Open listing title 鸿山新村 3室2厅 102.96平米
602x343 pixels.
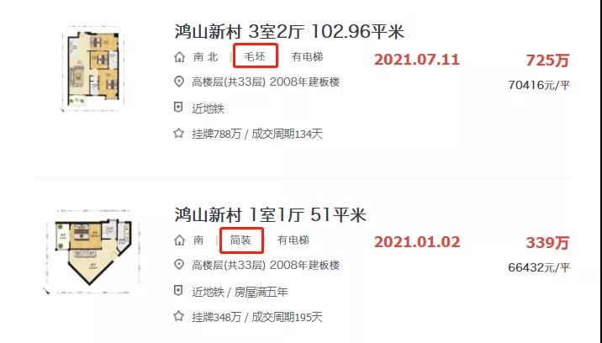[x=289, y=31]
